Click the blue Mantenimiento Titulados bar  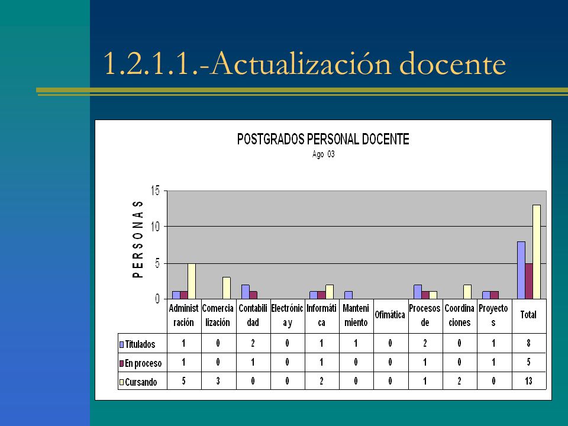click(348, 295)
